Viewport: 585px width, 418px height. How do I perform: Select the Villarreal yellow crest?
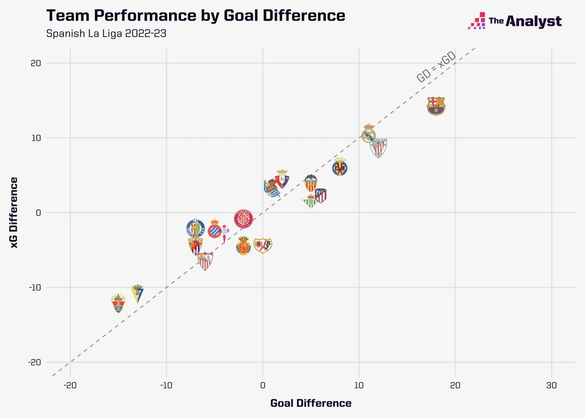(x=340, y=167)
